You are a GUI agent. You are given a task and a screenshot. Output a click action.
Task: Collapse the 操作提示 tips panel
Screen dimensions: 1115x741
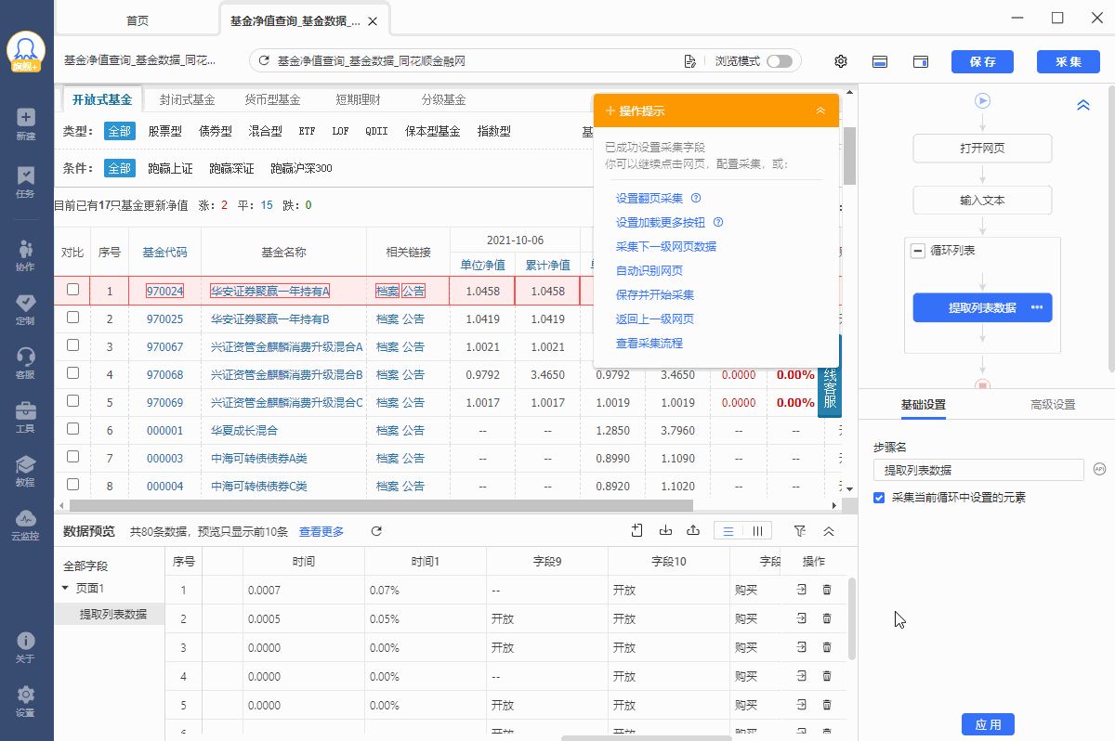point(820,110)
